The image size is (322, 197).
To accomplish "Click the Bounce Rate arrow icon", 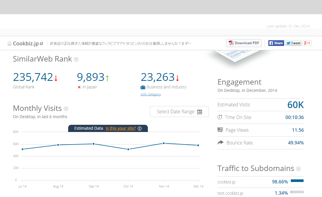I will pos(221,142).
